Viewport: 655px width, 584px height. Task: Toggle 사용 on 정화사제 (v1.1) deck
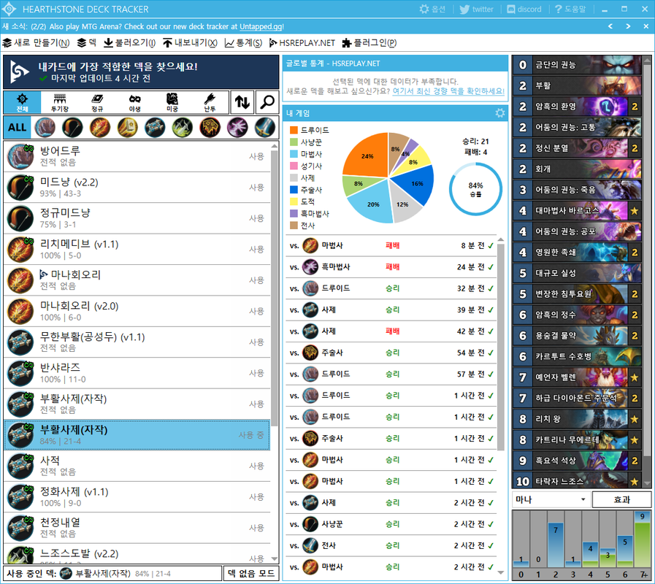256,496
